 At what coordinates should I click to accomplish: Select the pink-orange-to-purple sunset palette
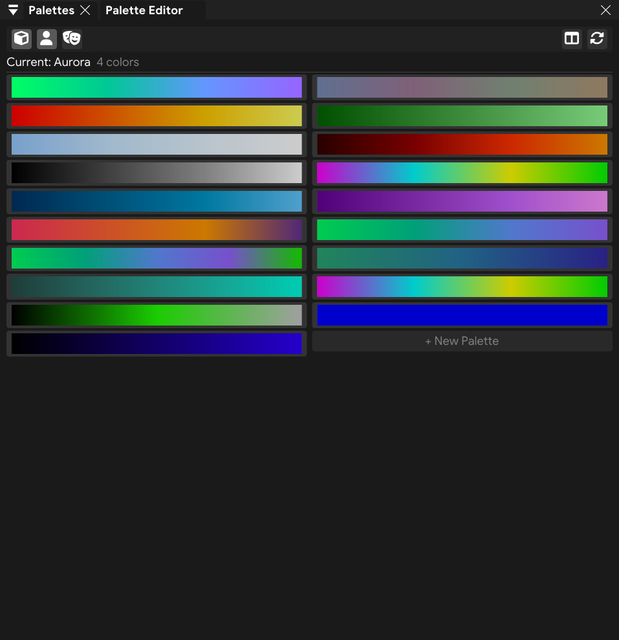tap(157, 229)
